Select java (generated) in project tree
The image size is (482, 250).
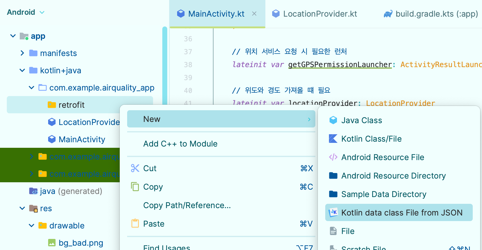point(71,191)
